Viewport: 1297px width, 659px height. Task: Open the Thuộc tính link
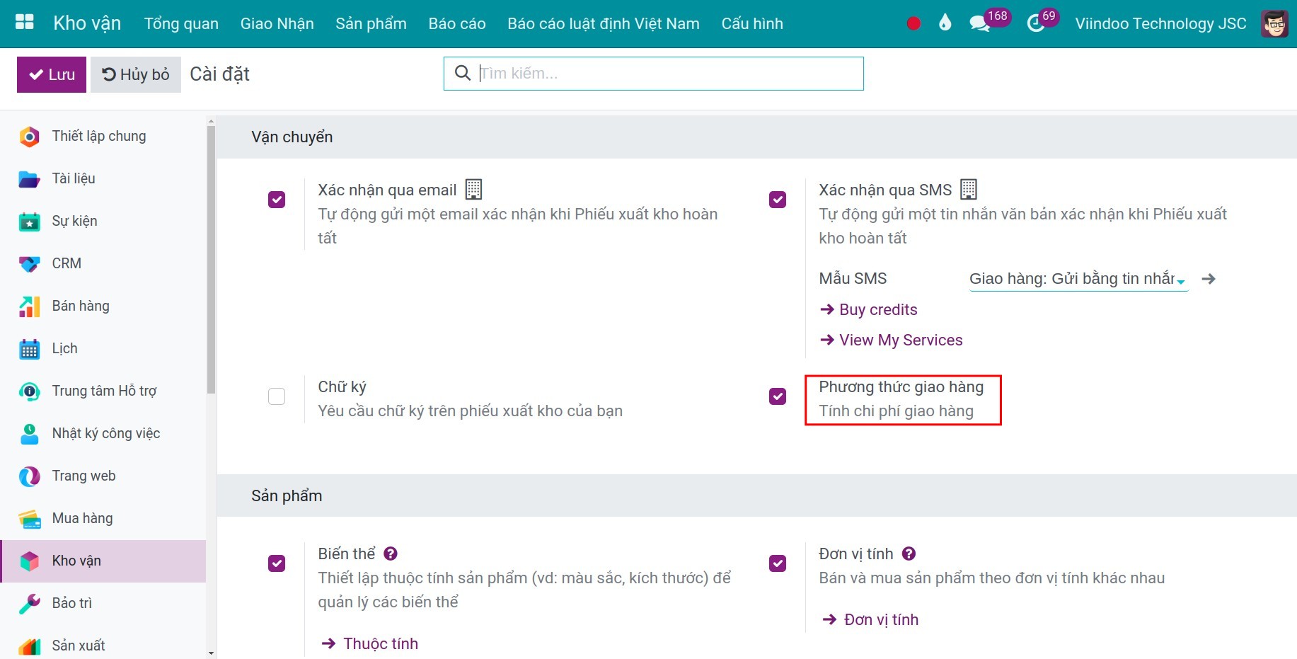[369, 644]
